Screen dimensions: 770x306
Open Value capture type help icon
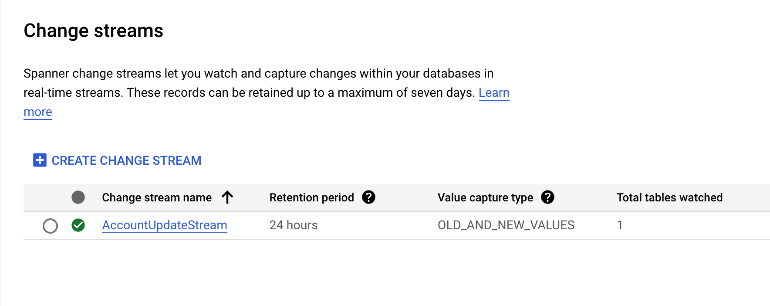click(547, 197)
